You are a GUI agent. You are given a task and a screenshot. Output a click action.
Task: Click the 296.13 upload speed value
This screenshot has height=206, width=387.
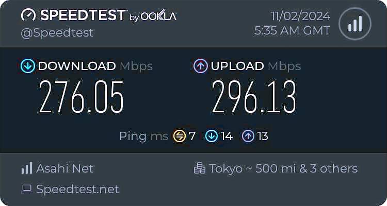click(x=254, y=98)
